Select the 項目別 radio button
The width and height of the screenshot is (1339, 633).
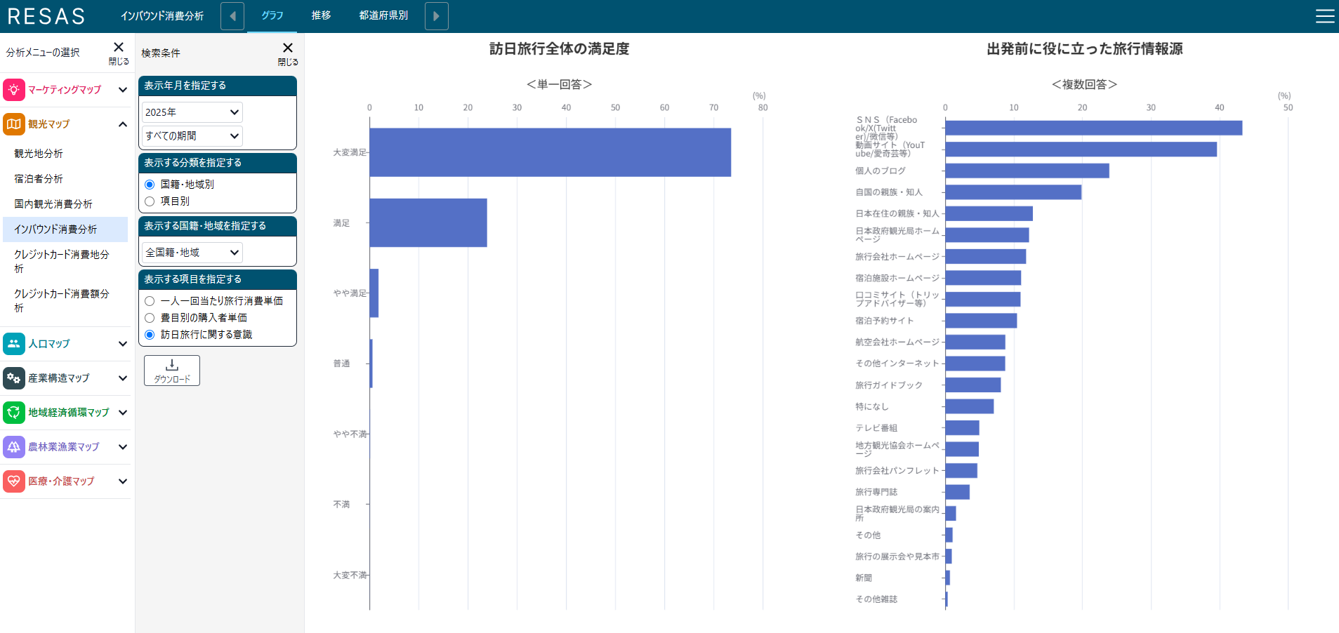150,201
